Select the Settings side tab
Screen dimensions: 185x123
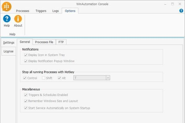[9, 43]
